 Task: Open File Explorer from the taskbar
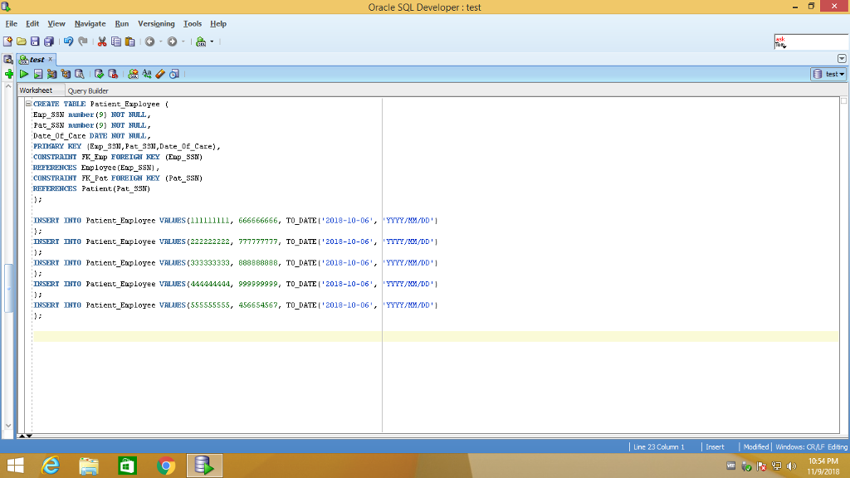tap(89, 466)
